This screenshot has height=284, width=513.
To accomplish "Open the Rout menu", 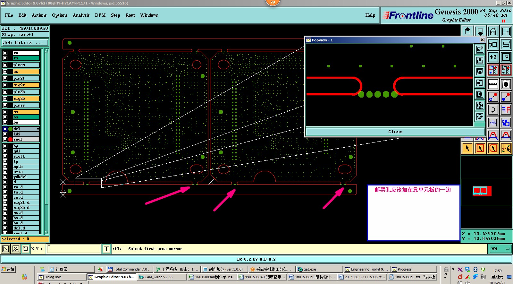I will coord(130,15).
